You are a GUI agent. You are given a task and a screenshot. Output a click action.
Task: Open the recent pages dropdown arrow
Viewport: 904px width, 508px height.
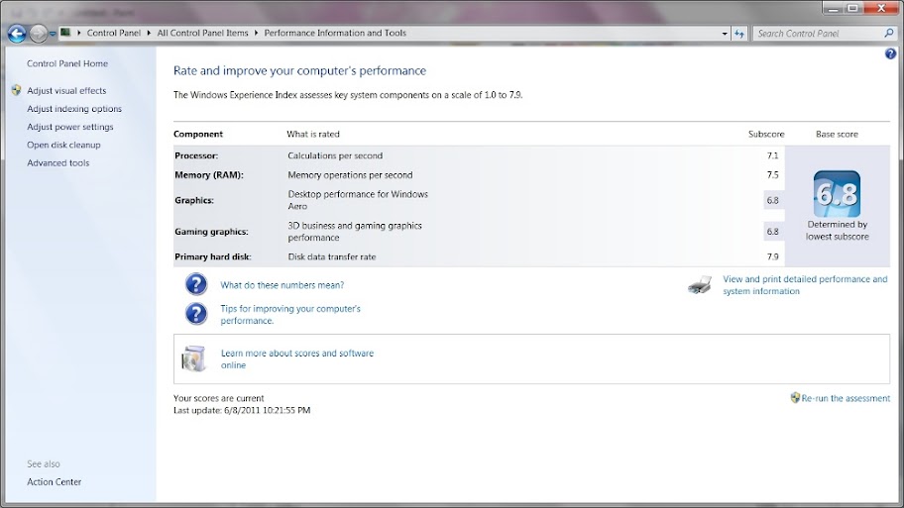coord(53,34)
